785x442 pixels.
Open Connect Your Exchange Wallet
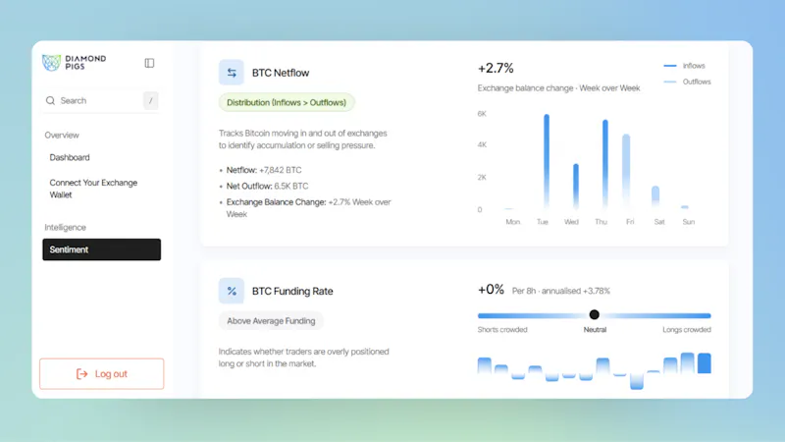pyautogui.click(x=93, y=189)
